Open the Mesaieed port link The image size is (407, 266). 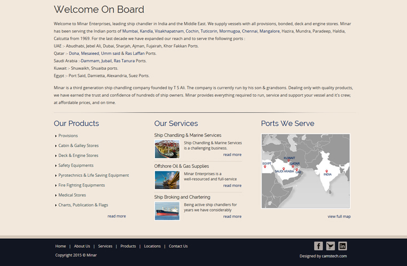click(90, 53)
